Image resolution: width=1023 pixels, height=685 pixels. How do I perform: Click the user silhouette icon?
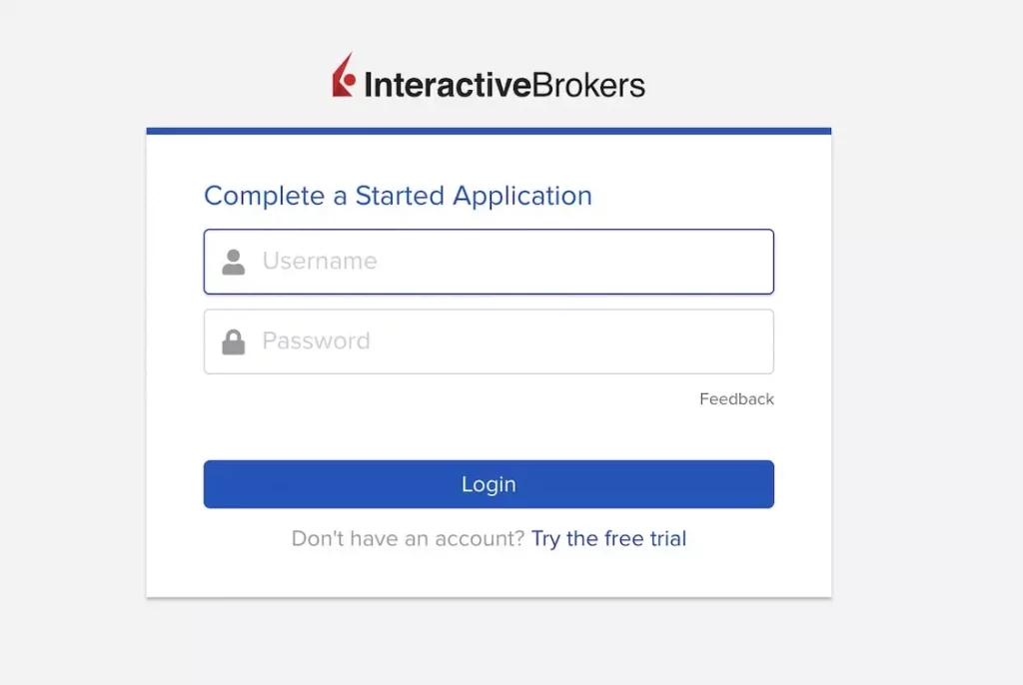coord(234,262)
